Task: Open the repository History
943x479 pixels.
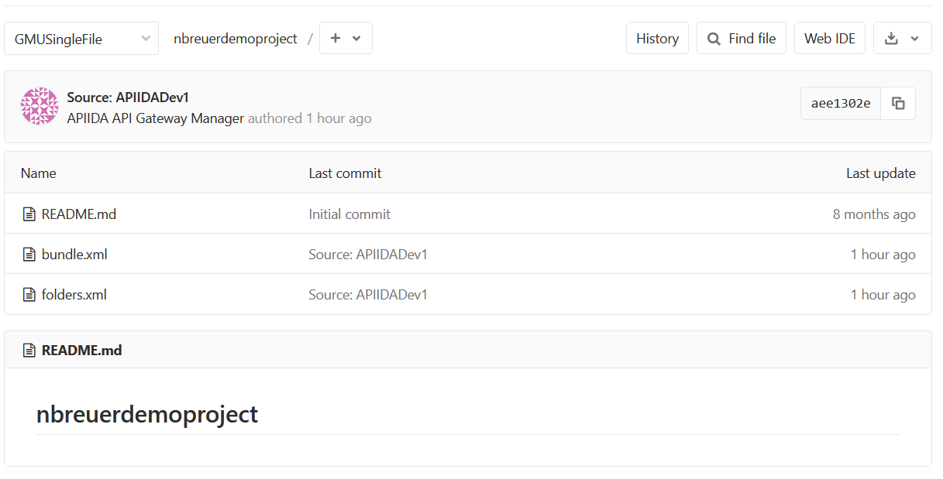Action: [x=657, y=37]
